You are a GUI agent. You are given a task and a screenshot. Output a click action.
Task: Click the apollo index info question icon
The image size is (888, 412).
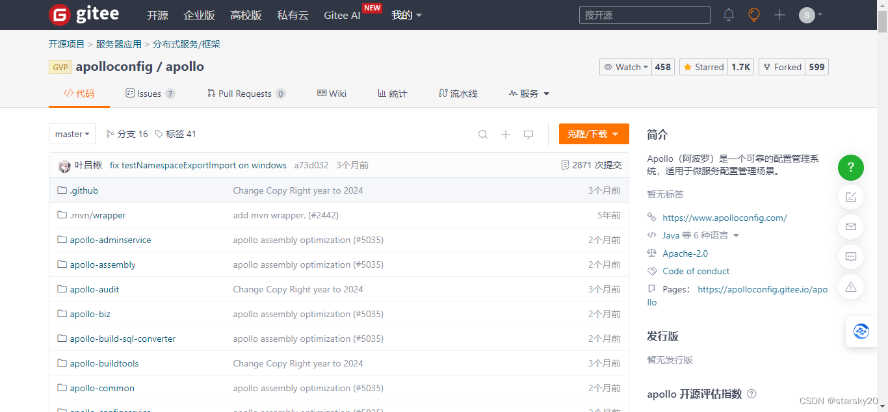point(751,394)
